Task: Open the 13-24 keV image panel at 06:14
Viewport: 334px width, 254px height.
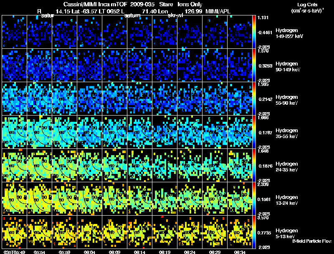Action: coord(140,199)
